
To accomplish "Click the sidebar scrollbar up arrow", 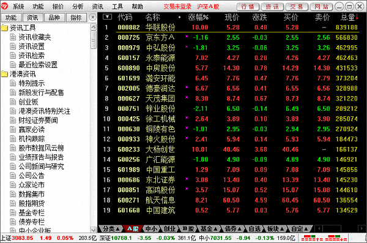I will (94, 27).
